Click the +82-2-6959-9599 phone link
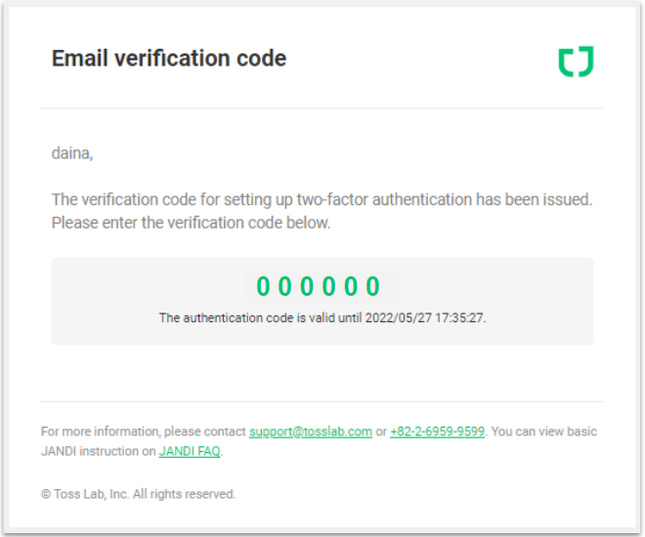This screenshot has width=645, height=537. (437, 432)
